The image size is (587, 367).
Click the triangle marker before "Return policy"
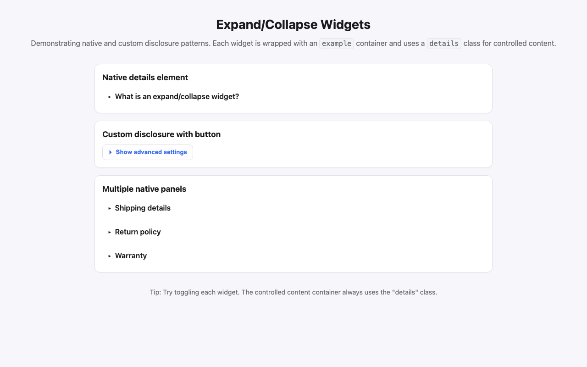click(x=109, y=232)
